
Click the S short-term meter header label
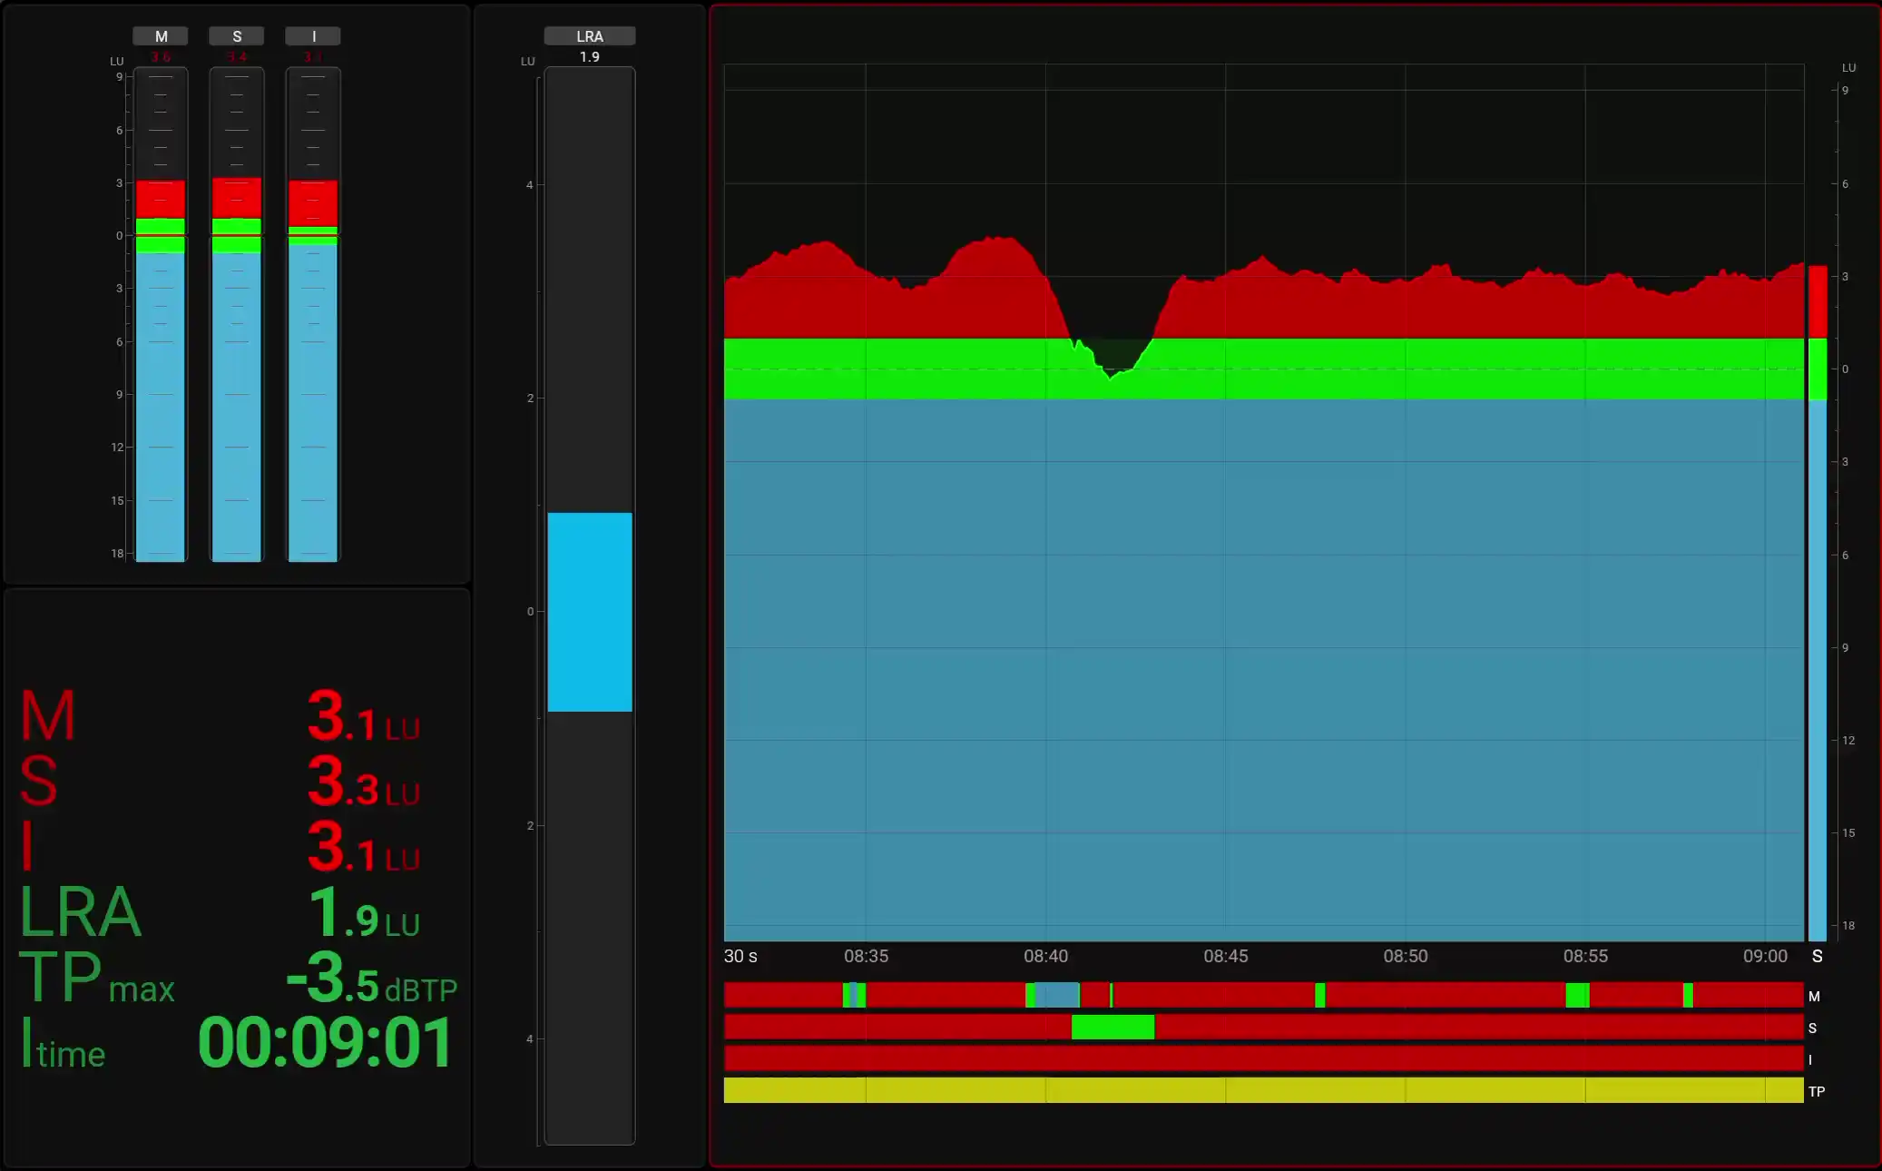click(237, 36)
